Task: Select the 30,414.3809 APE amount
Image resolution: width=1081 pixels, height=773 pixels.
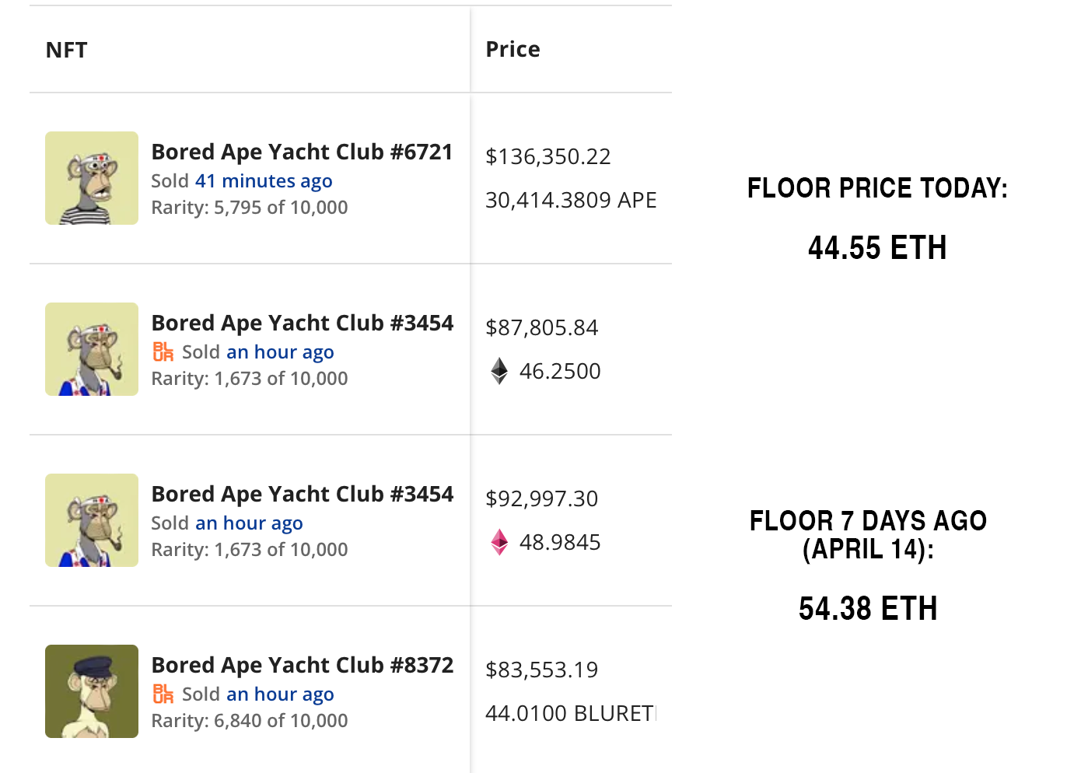Action: pos(571,201)
